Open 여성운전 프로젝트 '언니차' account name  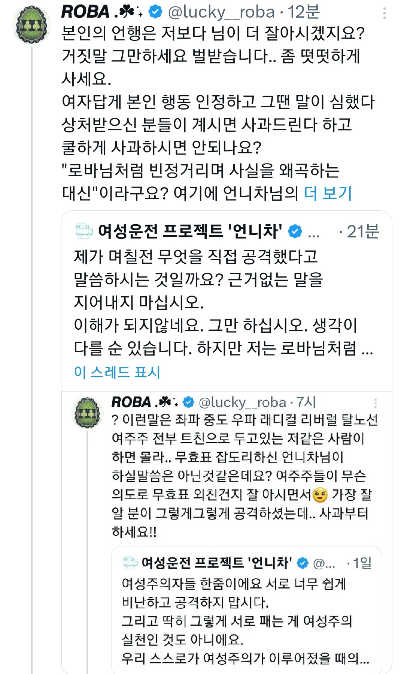190,231
